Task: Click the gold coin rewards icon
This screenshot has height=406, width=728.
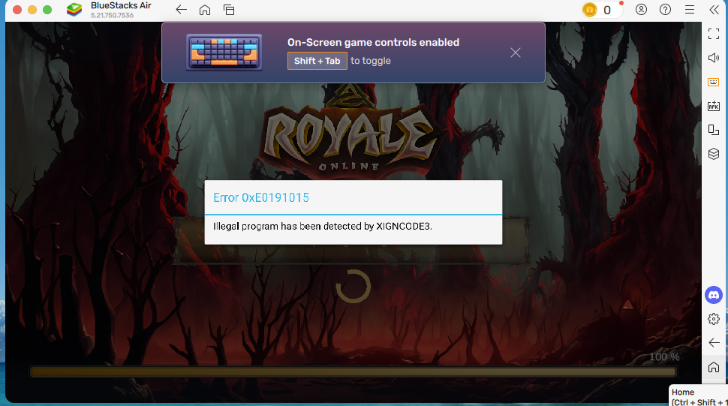Action: coord(590,10)
